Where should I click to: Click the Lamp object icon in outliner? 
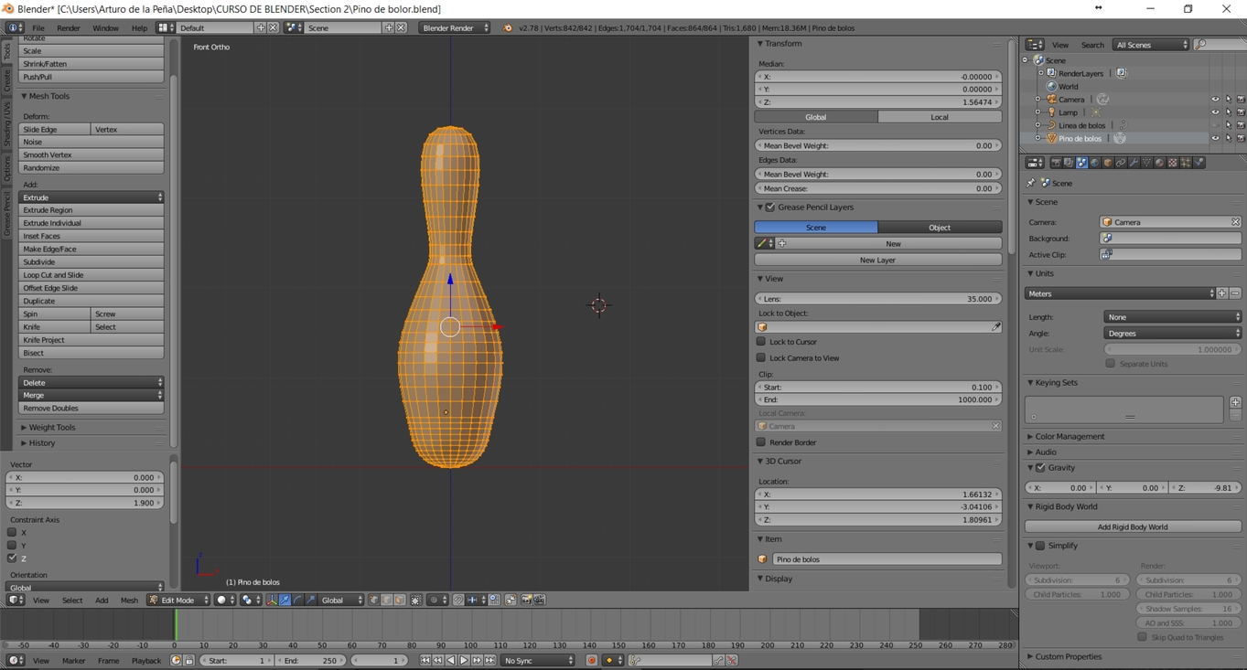[1051, 112]
